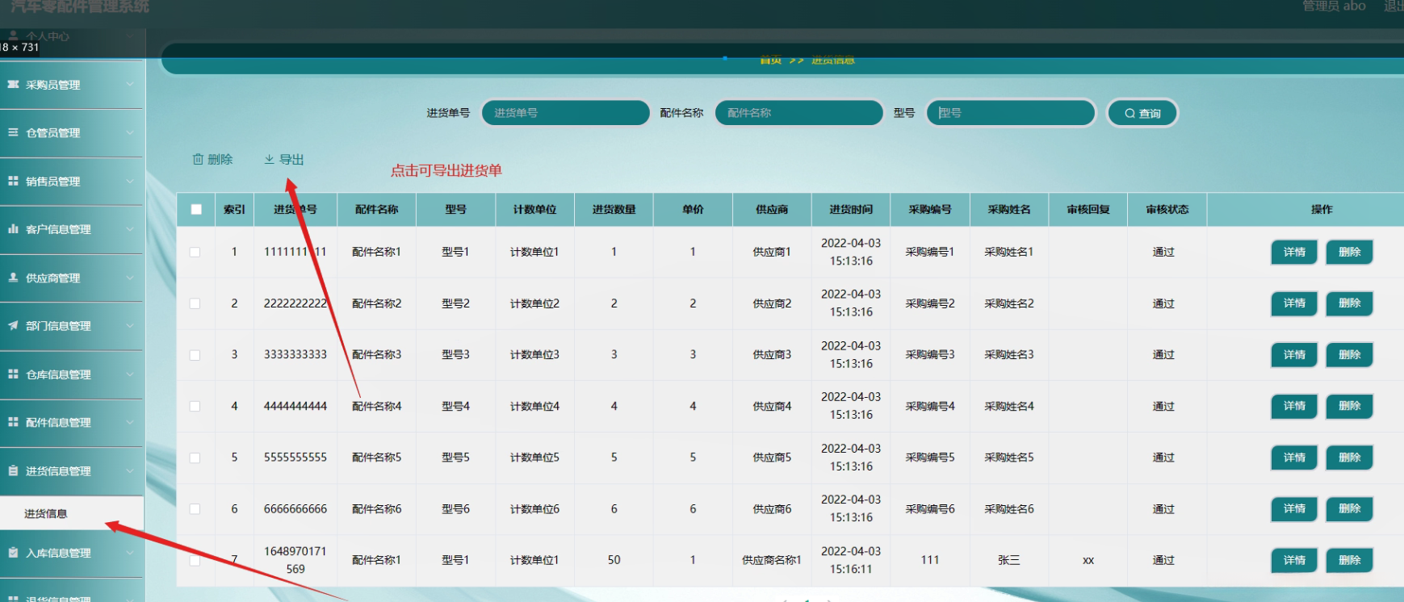Focus the 型号 search field
This screenshot has height=602, width=1404.
click(x=1011, y=113)
